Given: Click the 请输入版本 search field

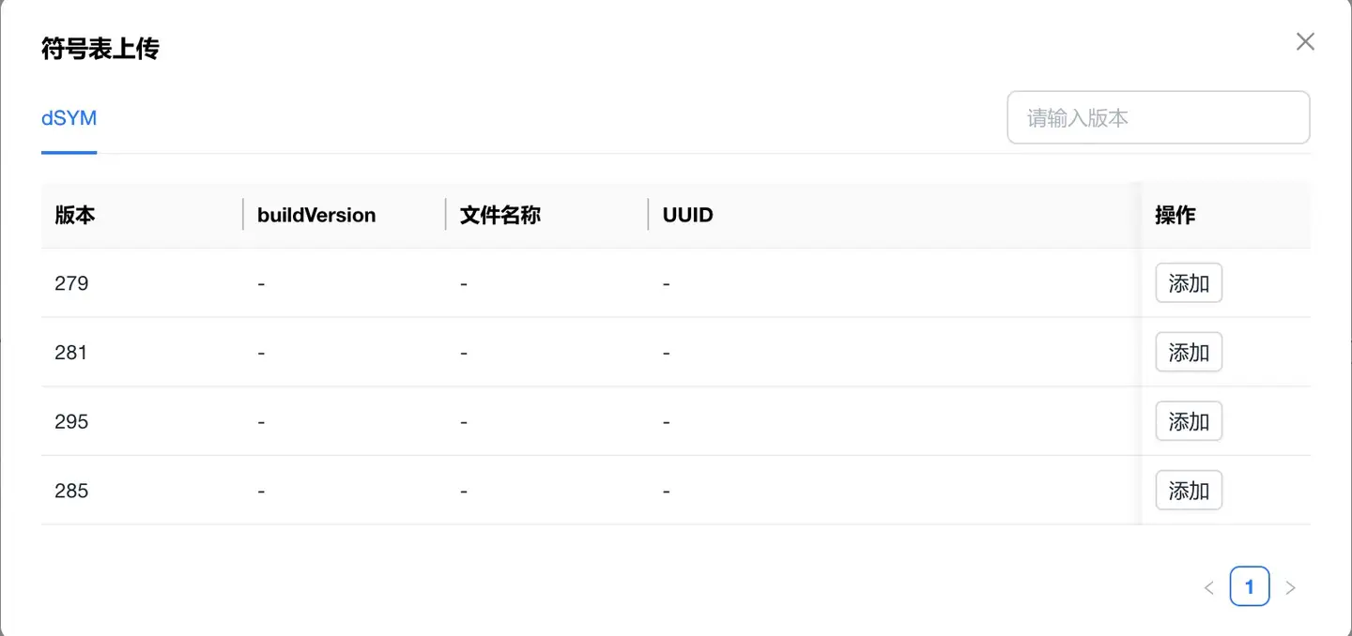Looking at the screenshot, I should 1158,118.
